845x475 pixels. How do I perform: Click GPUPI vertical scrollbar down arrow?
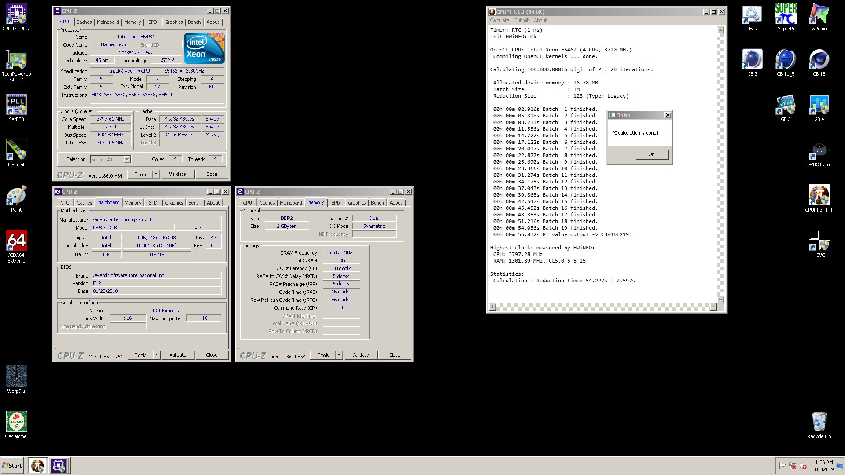click(x=720, y=300)
